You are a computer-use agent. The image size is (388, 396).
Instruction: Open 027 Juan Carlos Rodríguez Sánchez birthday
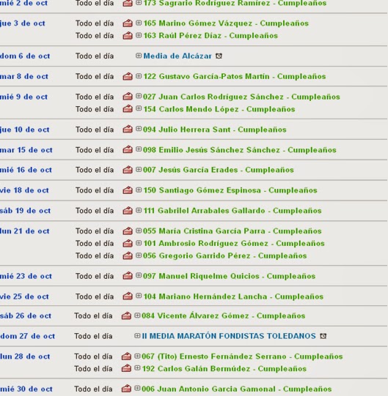(x=241, y=97)
